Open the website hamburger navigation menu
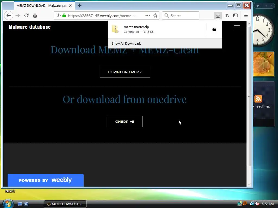Image resolution: width=278 pixels, height=208 pixels. click(x=237, y=28)
